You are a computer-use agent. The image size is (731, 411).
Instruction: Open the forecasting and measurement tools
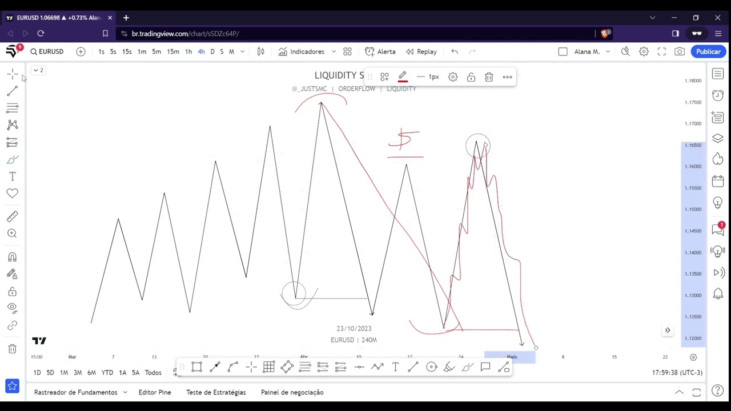(12, 142)
